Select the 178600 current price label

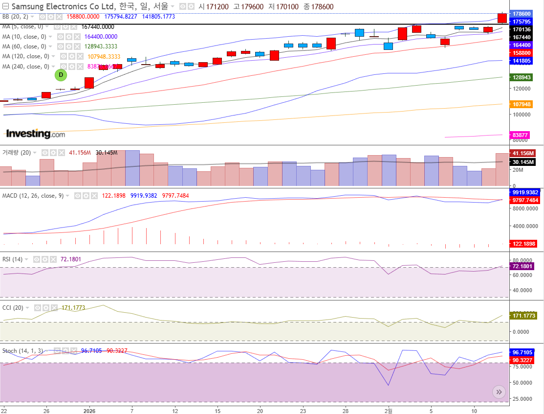pyautogui.click(x=521, y=14)
